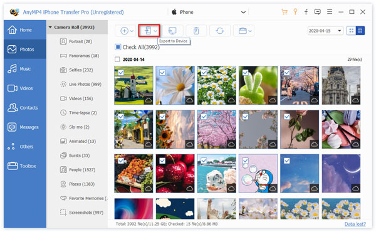
Task: Open the register key icon
Action: [x=295, y=12]
